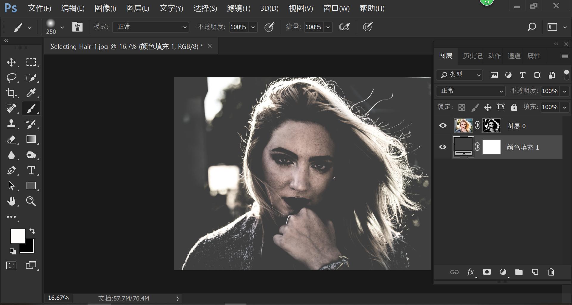Select the Zoom tool
The width and height of the screenshot is (572, 305).
31,201
